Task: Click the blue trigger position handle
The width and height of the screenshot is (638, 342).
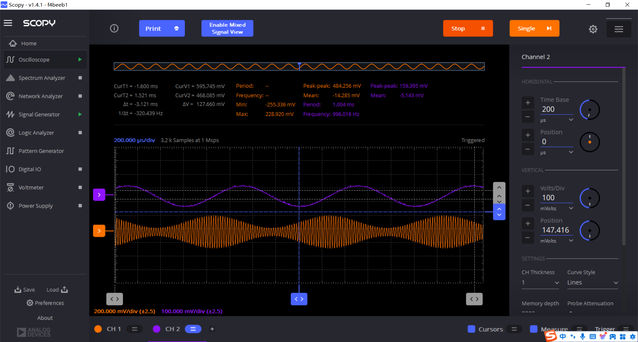Action: click(x=299, y=299)
